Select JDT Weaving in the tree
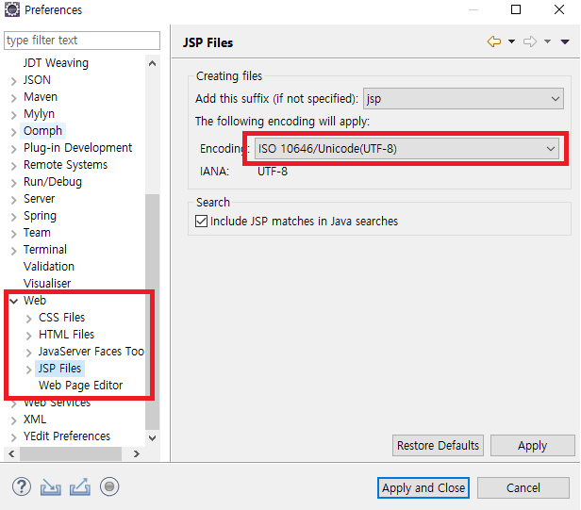 56,62
